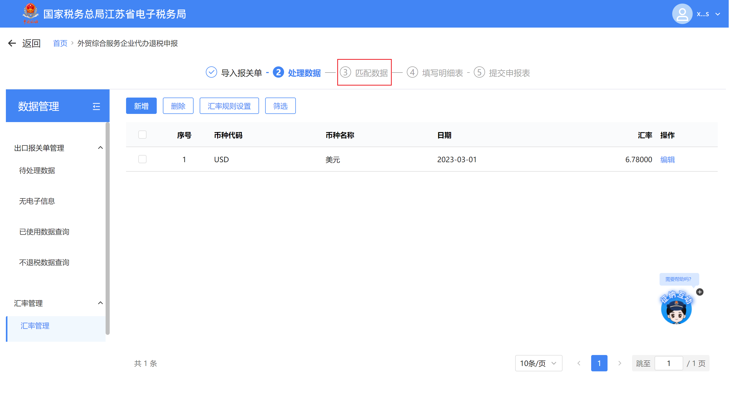
Task: Collapse the 汇率管理 section chevron
Action: tap(100, 303)
